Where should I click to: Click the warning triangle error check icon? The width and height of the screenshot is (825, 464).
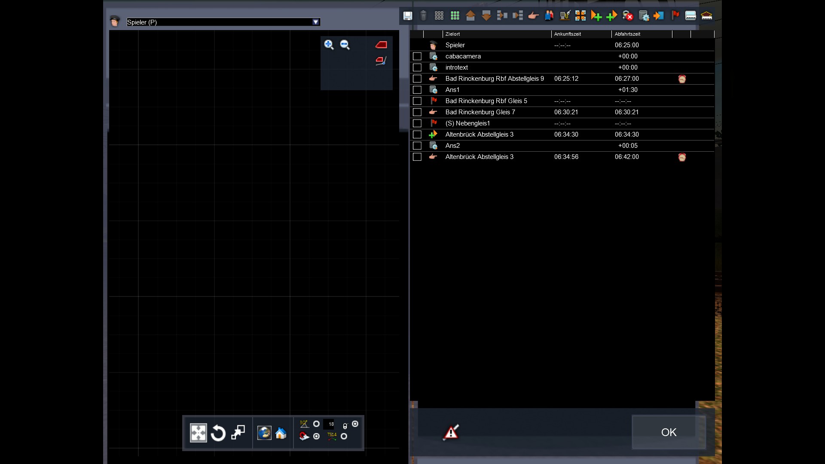pyautogui.click(x=451, y=432)
